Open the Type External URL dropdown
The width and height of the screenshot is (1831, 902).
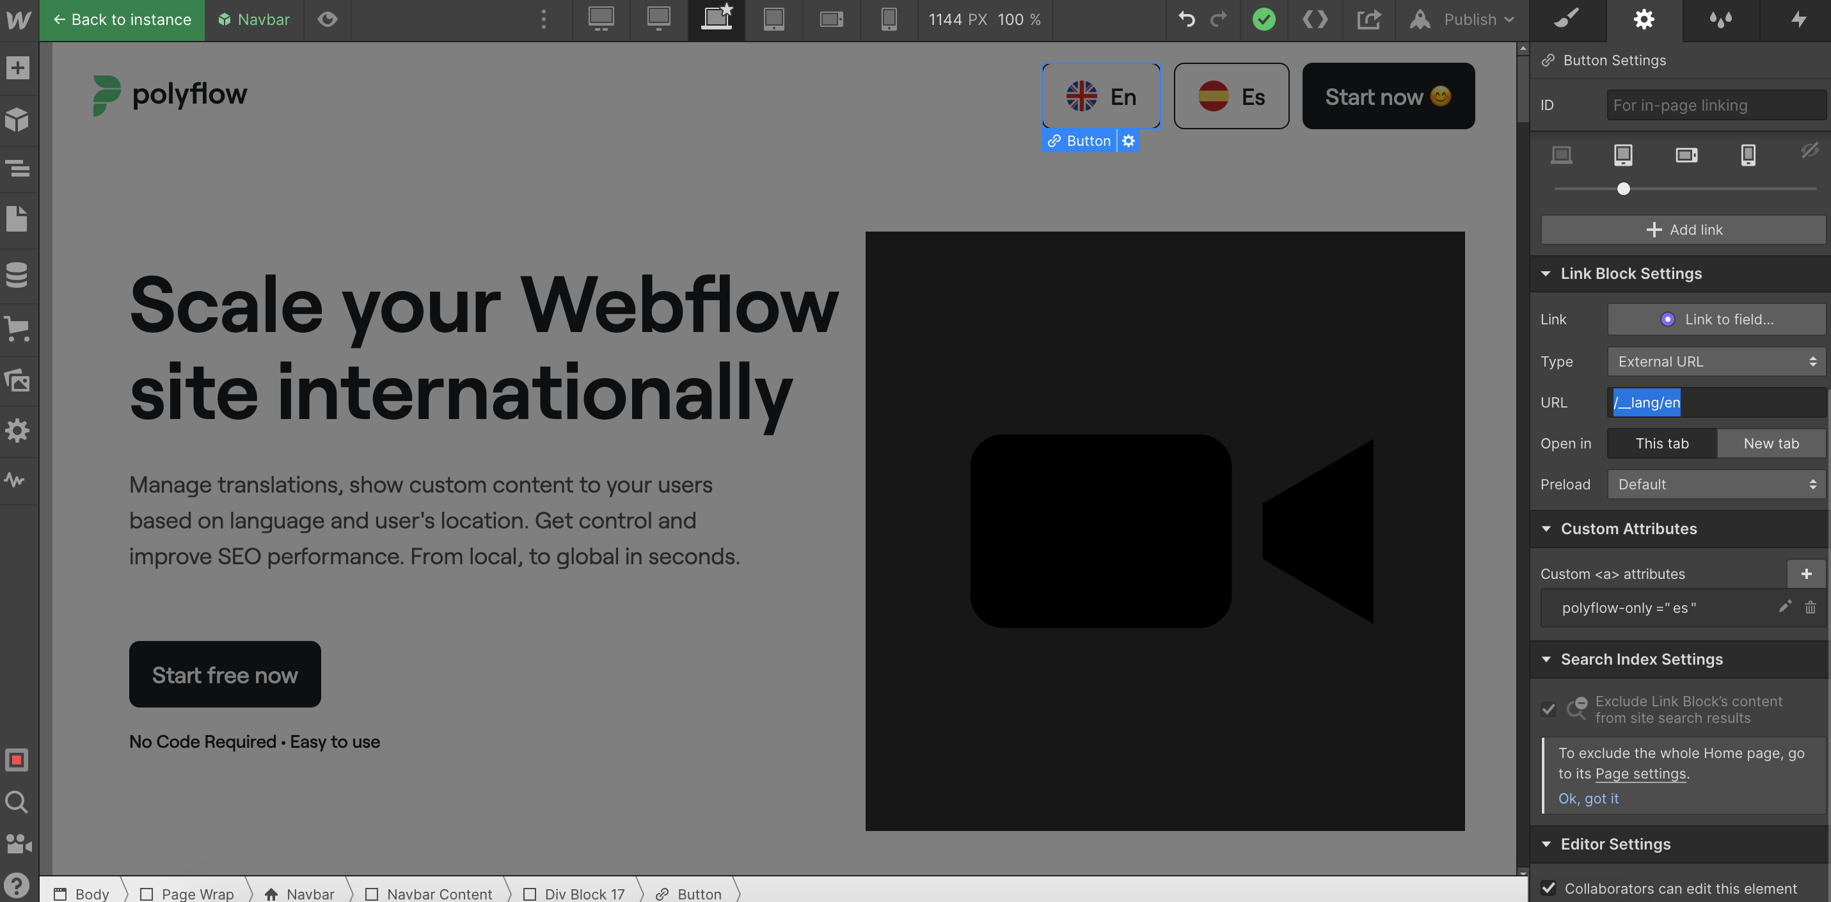[x=1716, y=361]
